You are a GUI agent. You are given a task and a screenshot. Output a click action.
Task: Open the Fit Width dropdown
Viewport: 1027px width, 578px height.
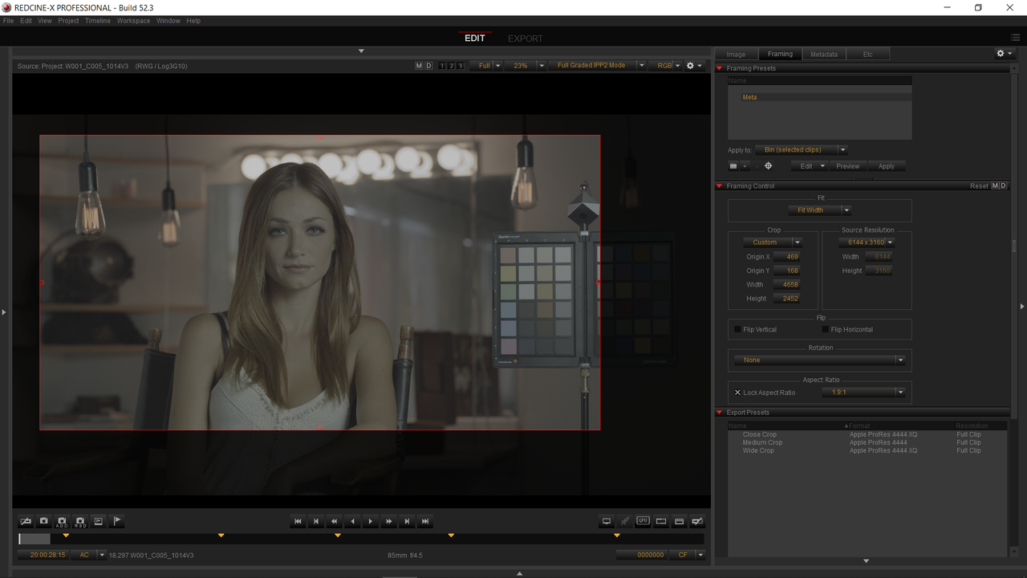click(x=819, y=210)
